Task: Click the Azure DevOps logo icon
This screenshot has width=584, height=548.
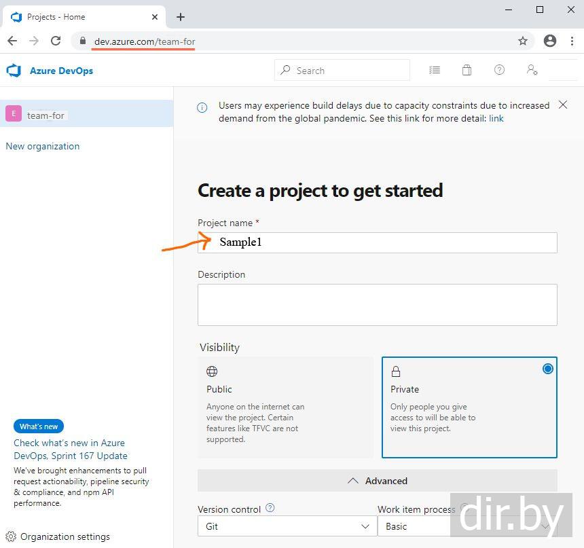Action: click(14, 71)
